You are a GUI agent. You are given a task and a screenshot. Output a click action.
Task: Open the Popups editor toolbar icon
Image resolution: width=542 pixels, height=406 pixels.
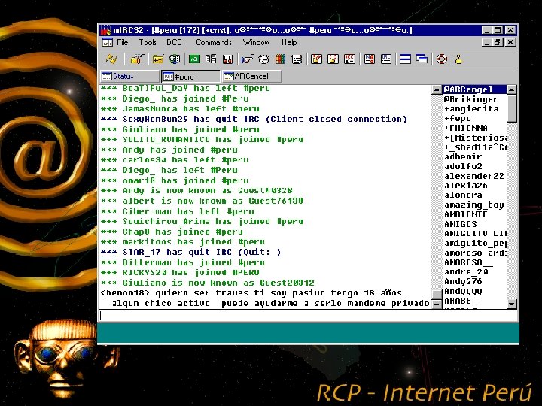click(211, 59)
